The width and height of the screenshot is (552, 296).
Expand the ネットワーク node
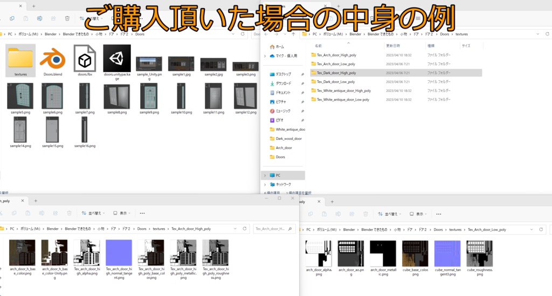tap(265, 184)
